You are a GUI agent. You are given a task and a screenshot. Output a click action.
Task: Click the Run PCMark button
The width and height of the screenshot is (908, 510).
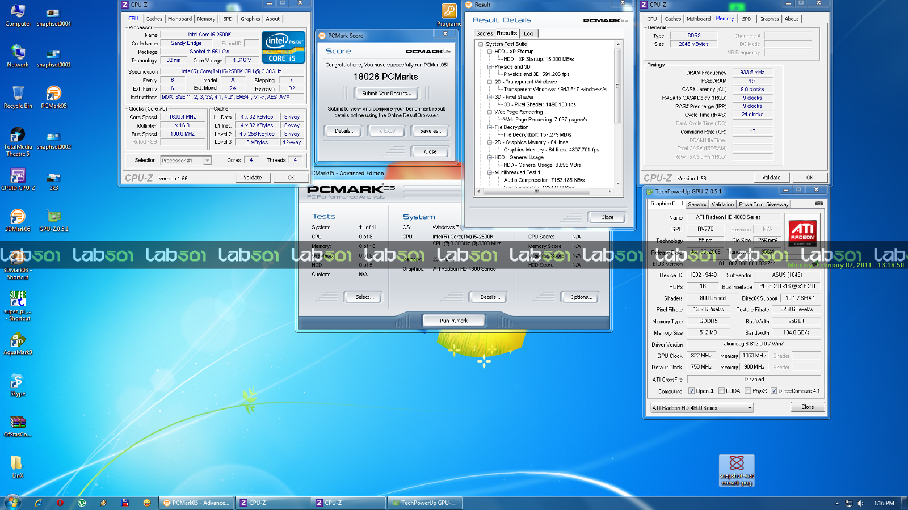(453, 321)
